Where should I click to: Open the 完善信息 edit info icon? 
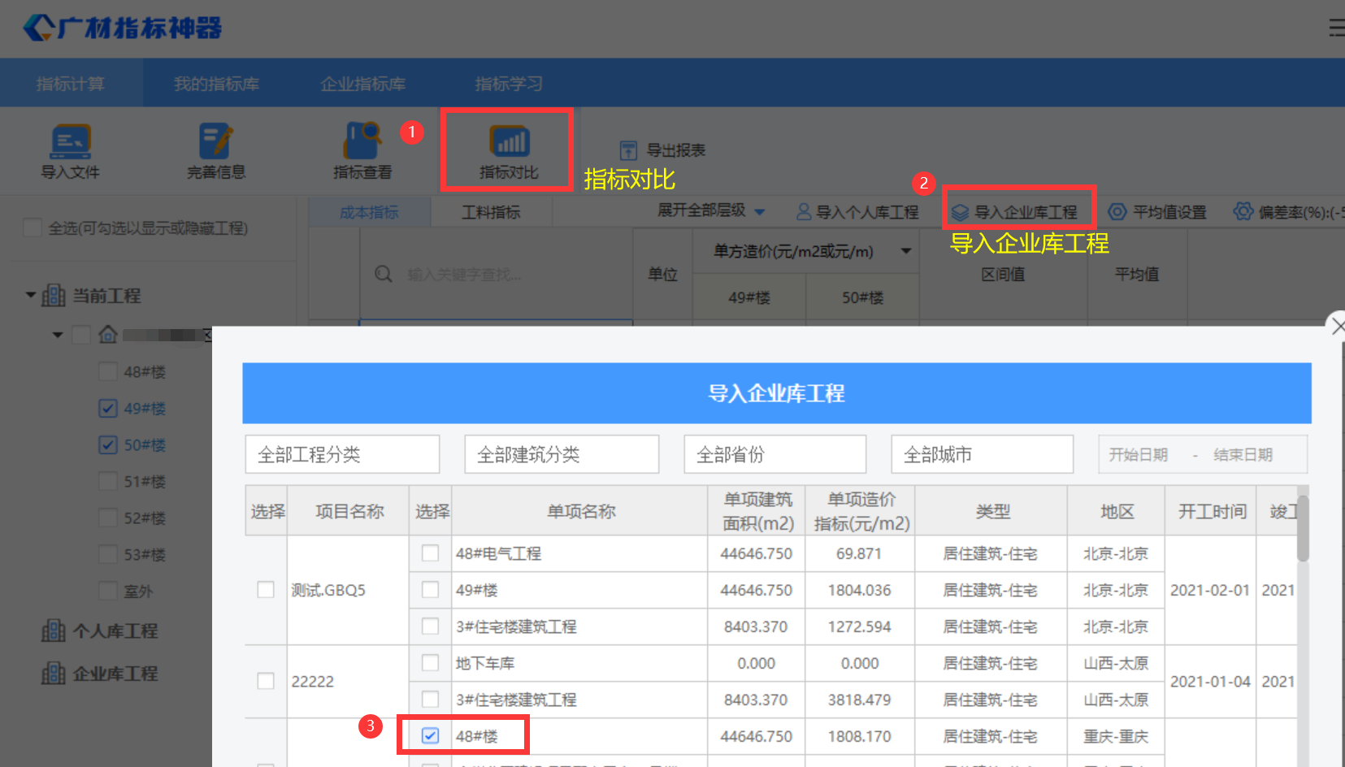[x=216, y=141]
